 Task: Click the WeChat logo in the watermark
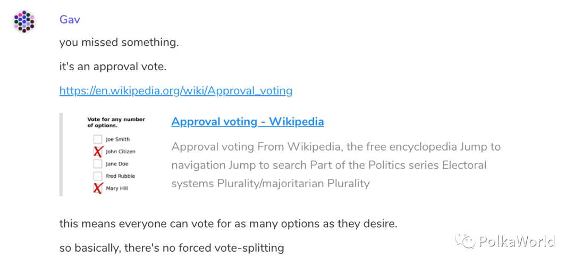point(467,242)
